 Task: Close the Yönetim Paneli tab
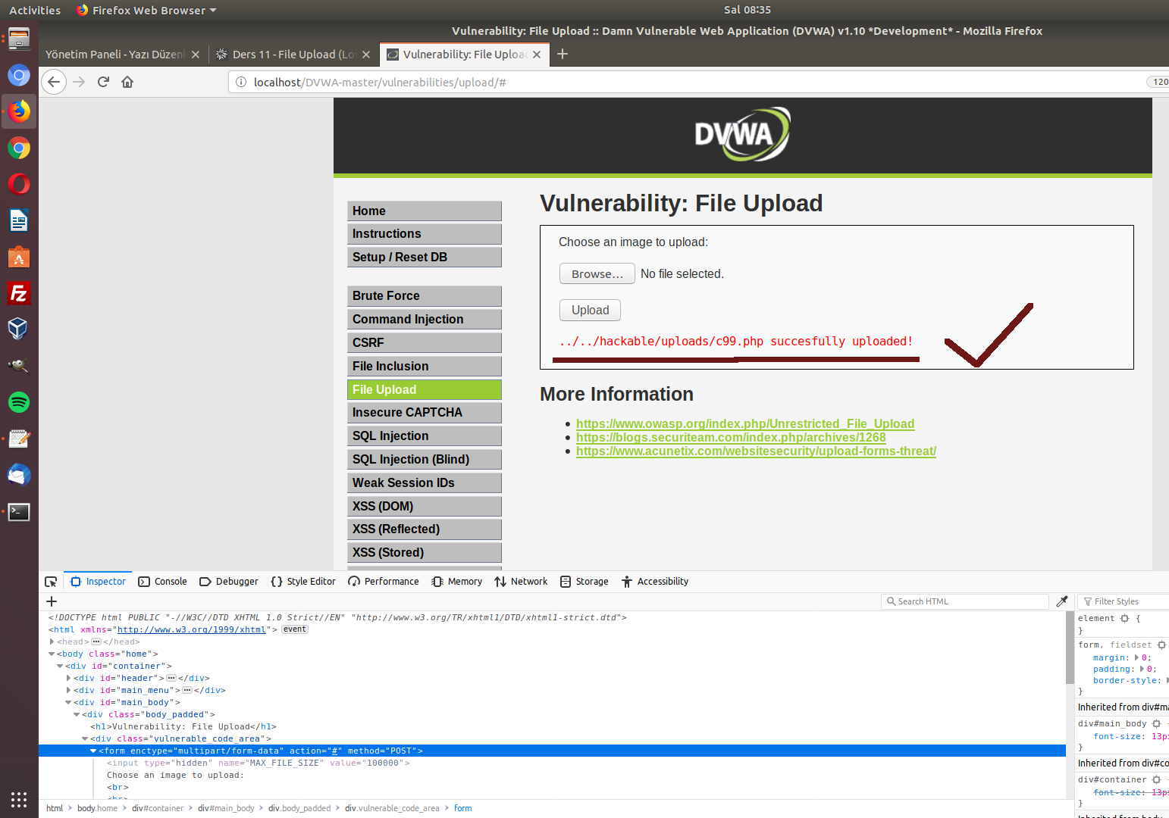pyautogui.click(x=196, y=55)
